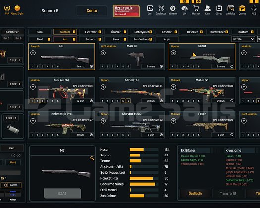The image size is (260, 208).
Task: Open the Çanta bag icon in top bar
Action: [242, 8]
